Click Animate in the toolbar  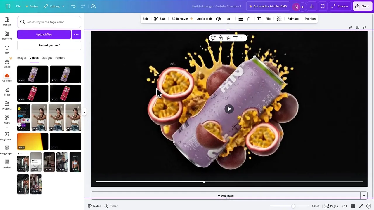[x=293, y=19]
